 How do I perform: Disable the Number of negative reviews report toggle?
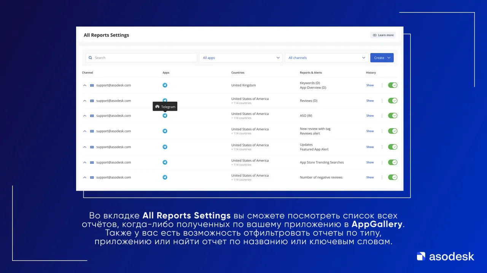coord(392,177)
